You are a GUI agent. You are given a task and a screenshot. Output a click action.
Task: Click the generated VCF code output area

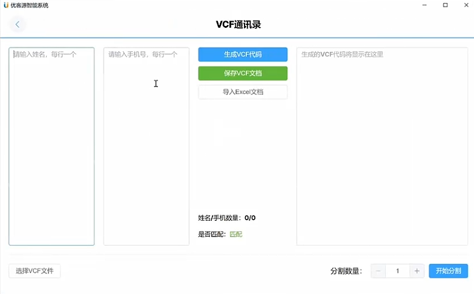click(x=382, y=146)
